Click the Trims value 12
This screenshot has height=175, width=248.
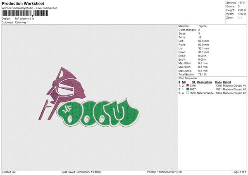[200, 37]
